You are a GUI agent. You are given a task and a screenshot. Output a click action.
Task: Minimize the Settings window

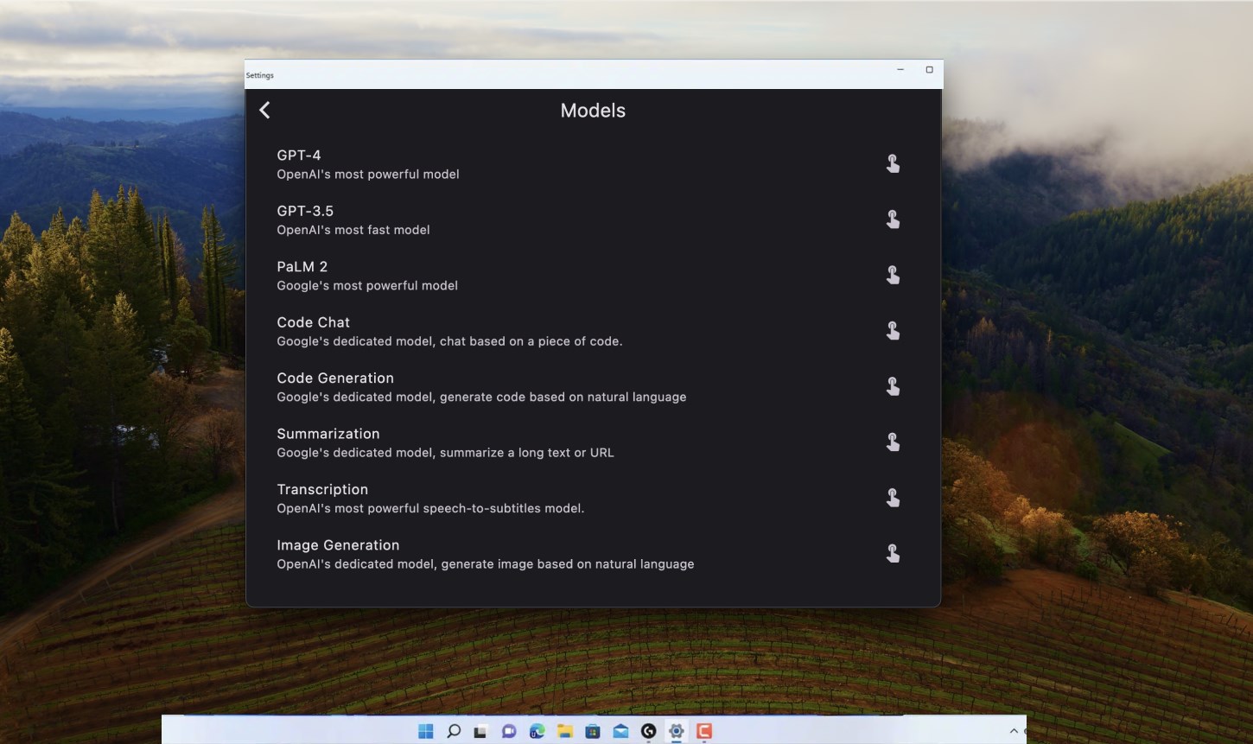click(900, 70)
